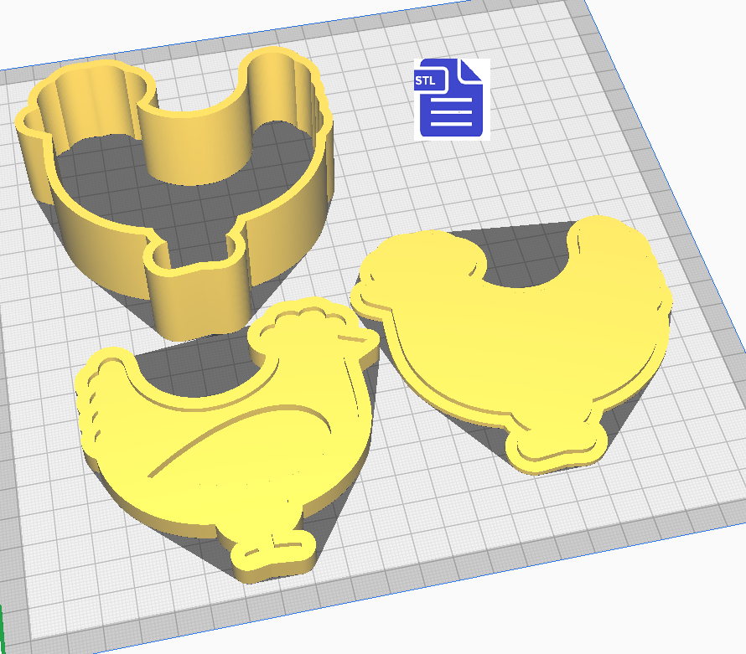Click the STL text label on file icon
746x654 pixels.
click(x=425, y=80)
